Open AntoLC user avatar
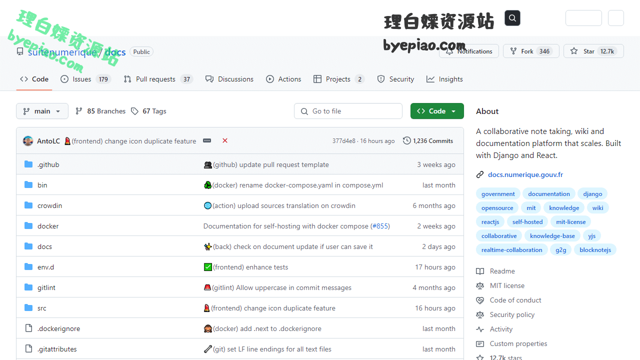The image size is (640, 360). click(28, 141)
